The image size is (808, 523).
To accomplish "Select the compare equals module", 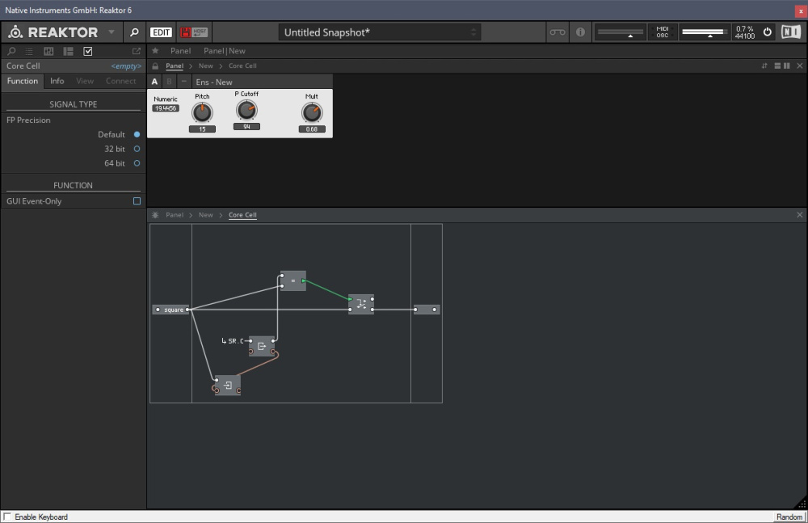I will click(x=292, y=280).
